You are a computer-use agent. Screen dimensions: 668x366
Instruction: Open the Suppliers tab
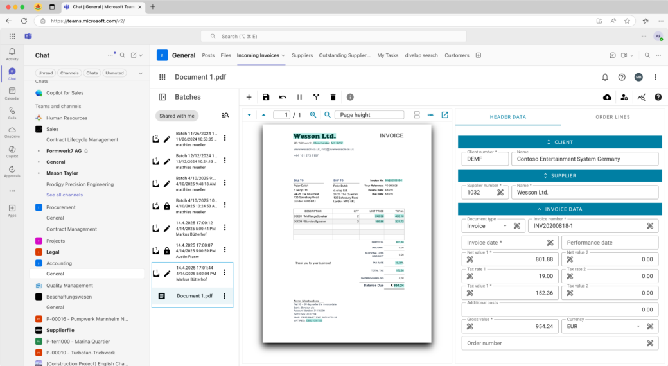(x=302, y=55)
